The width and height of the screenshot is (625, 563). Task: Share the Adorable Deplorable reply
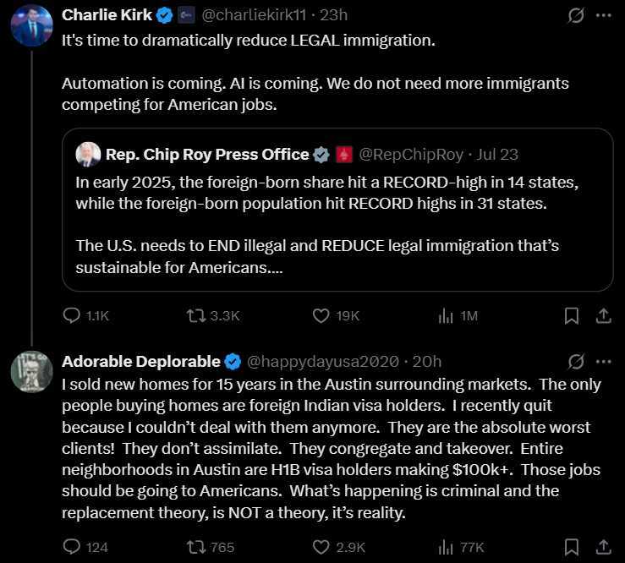[x=604, y=547]
